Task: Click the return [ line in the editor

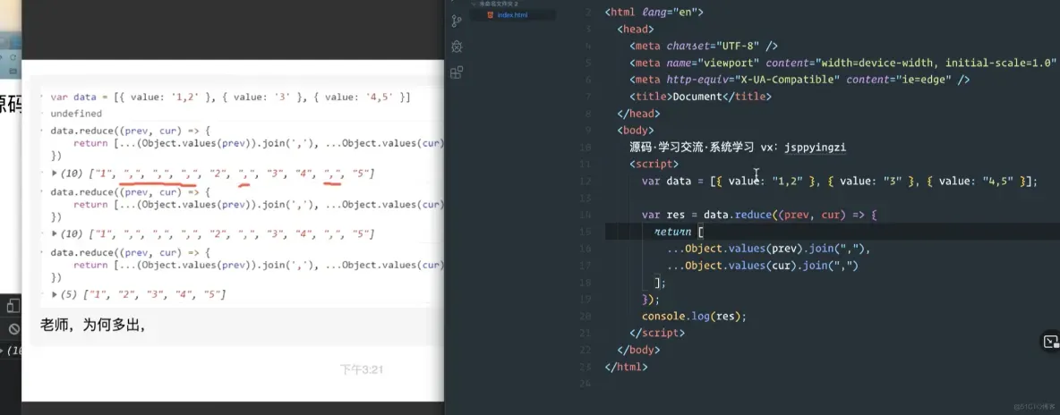Action: pyautogui.click(x=680, y=232)
